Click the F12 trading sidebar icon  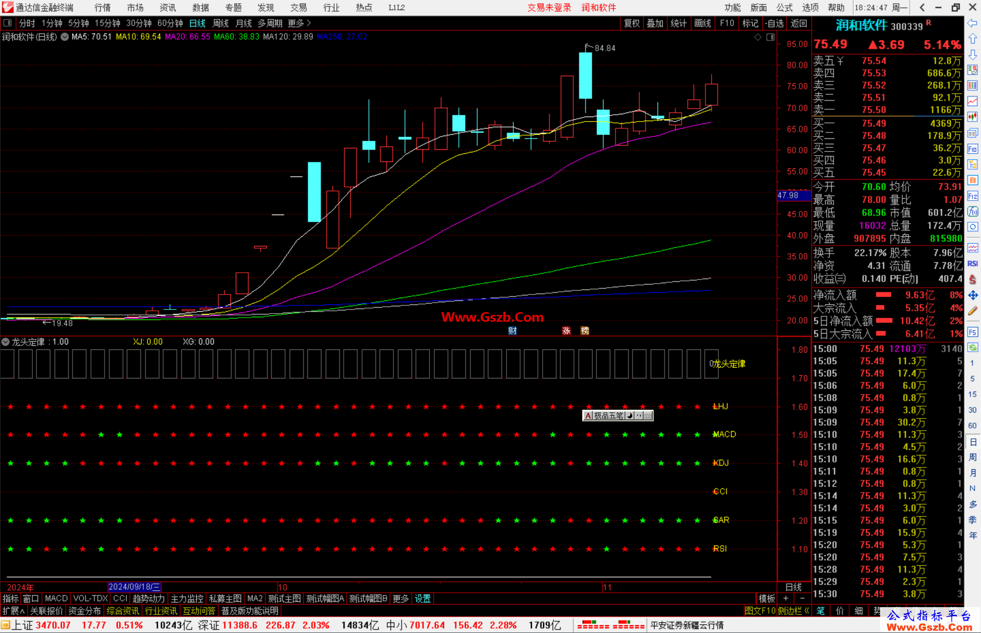click(x=972, y=196)
